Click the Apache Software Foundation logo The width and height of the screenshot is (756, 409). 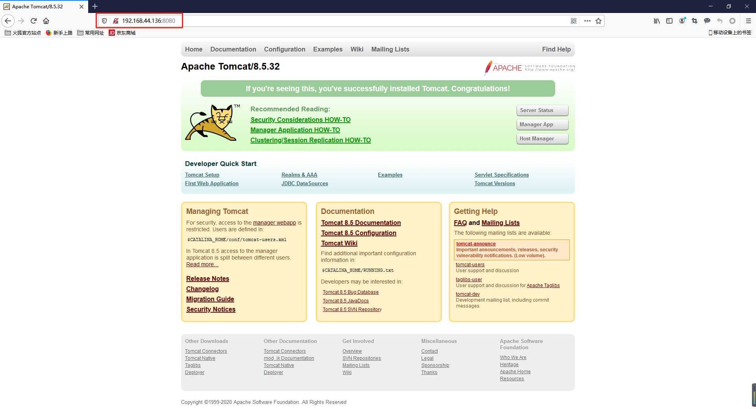pyautogui.click(x=530, y=68)
